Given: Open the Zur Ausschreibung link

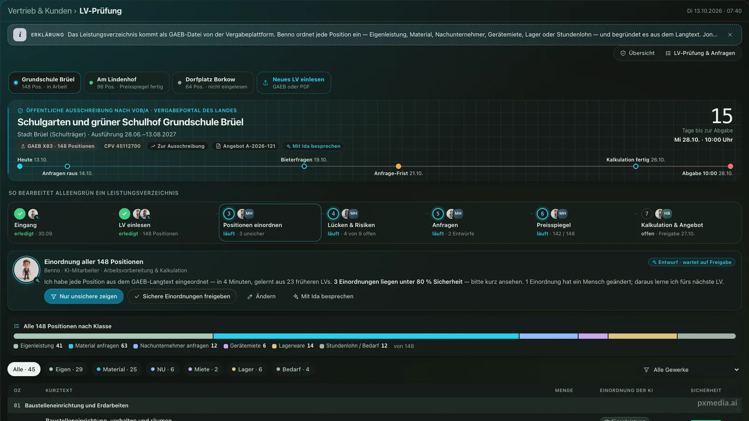Looking at the screenshot, I should tap(177, 146).
